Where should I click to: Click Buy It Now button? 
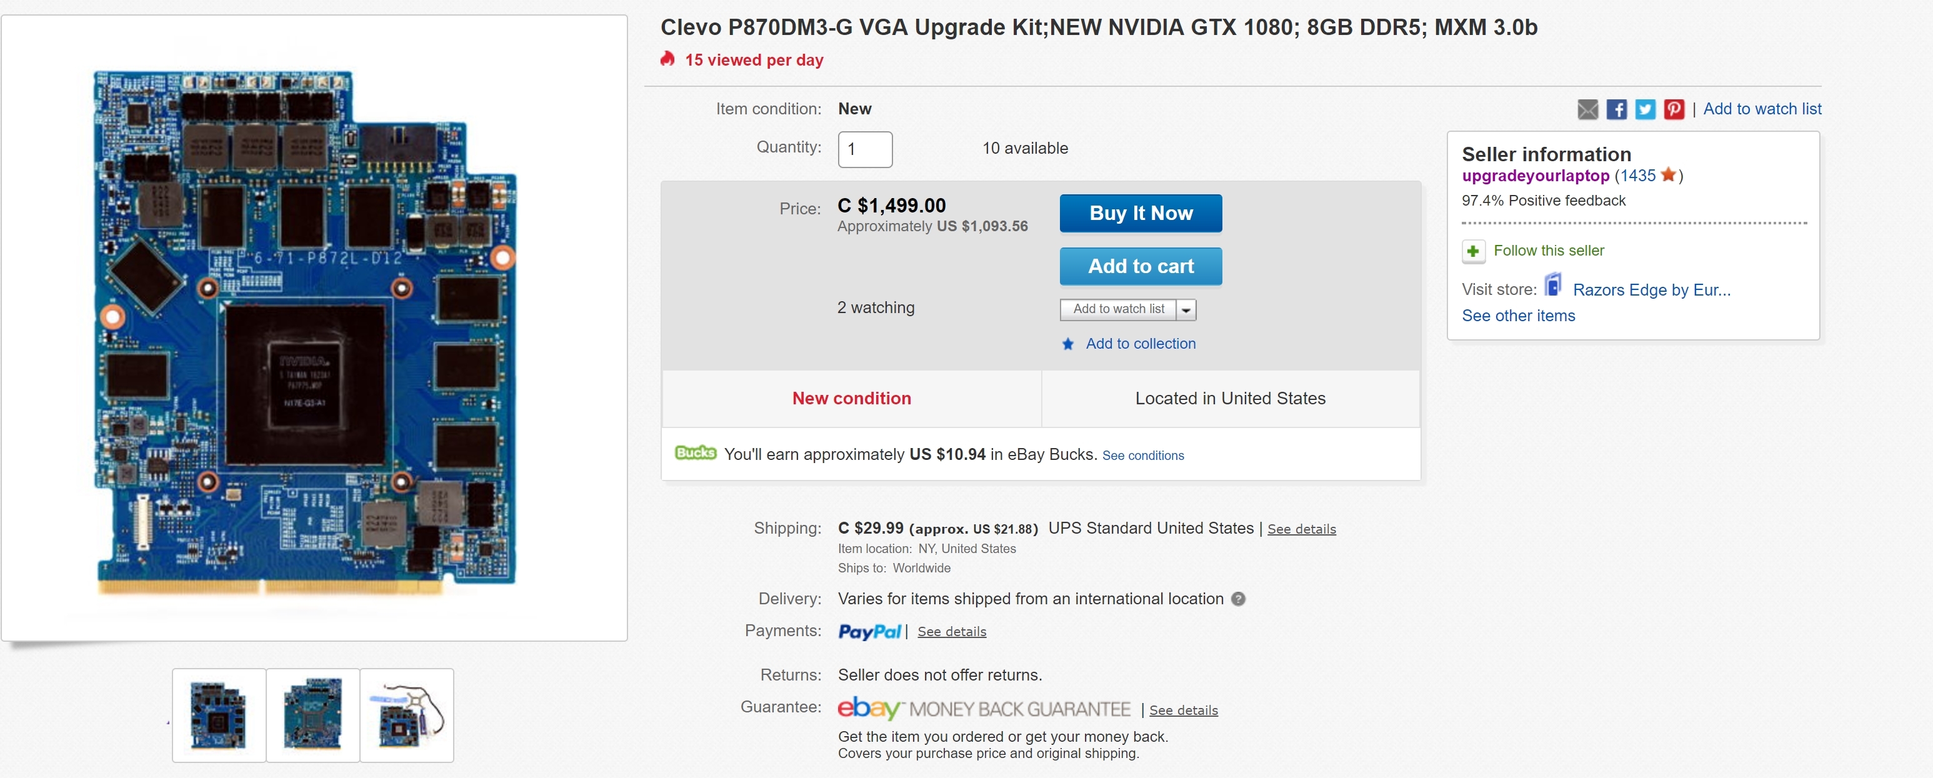1140,214
